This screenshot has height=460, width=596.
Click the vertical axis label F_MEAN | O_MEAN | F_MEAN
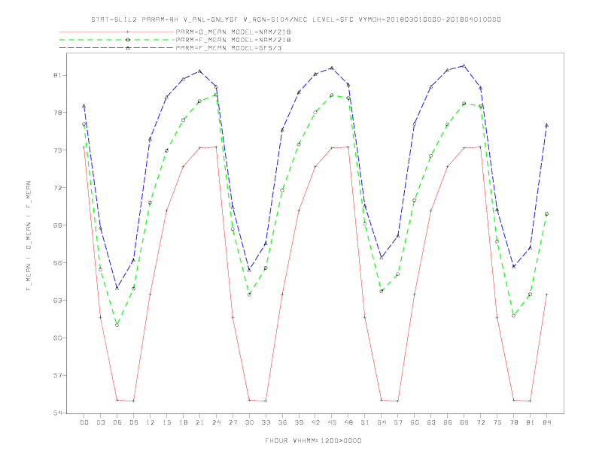(x=29, y=236)
